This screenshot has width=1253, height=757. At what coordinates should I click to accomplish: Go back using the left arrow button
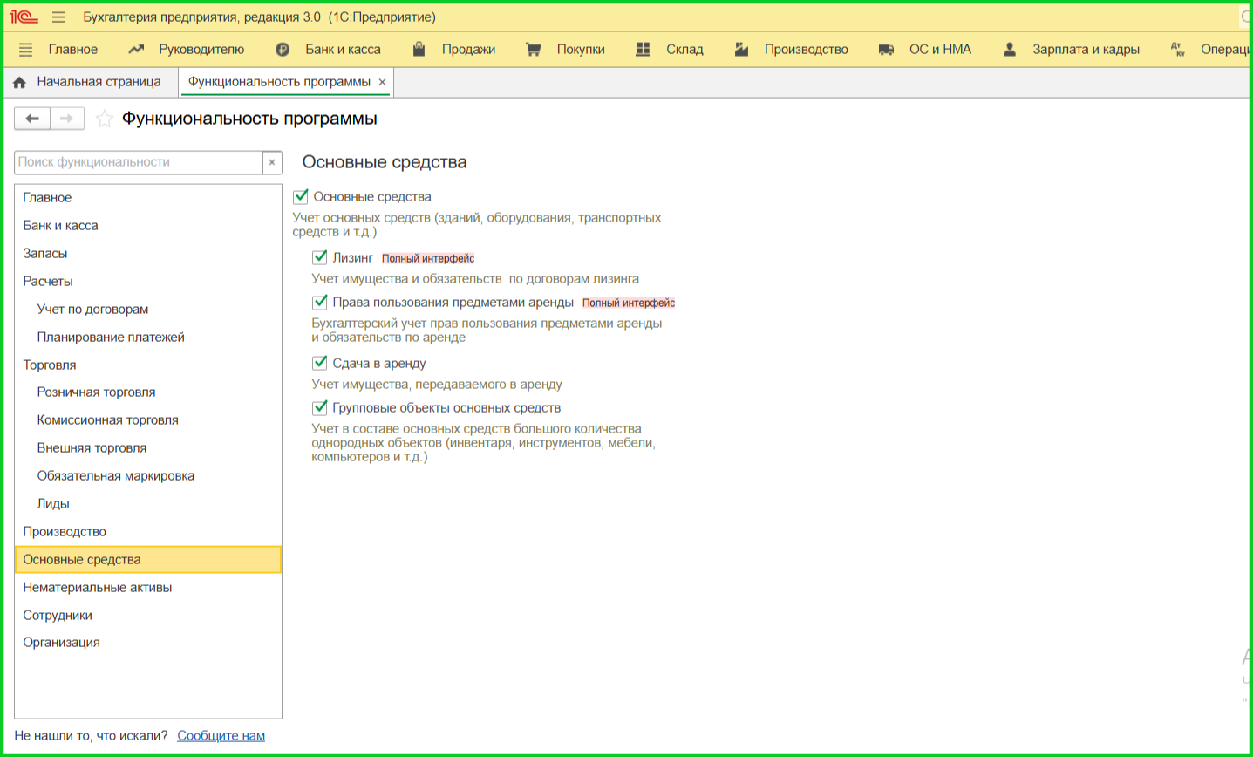click(32, 119)
